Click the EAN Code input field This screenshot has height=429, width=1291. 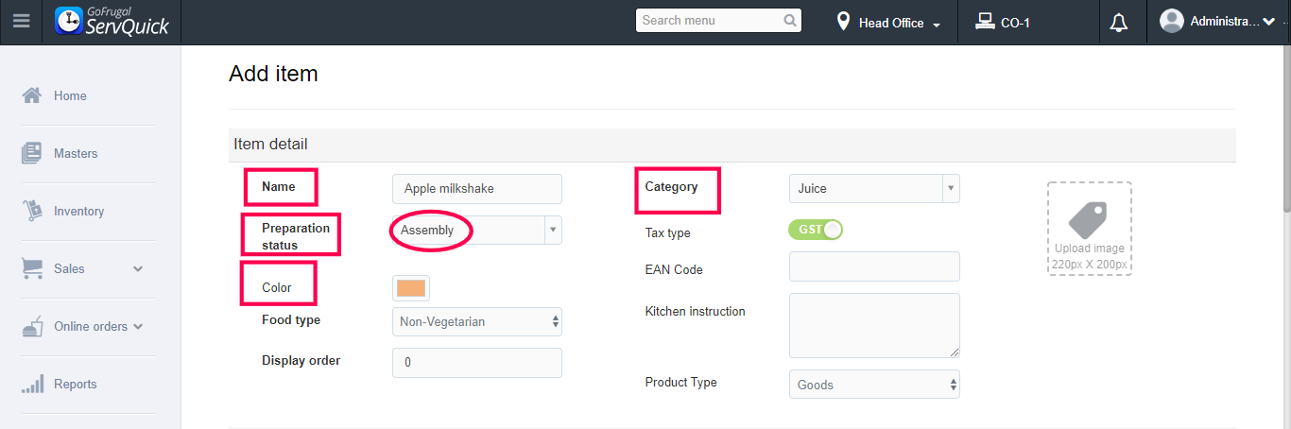(874, 266)
